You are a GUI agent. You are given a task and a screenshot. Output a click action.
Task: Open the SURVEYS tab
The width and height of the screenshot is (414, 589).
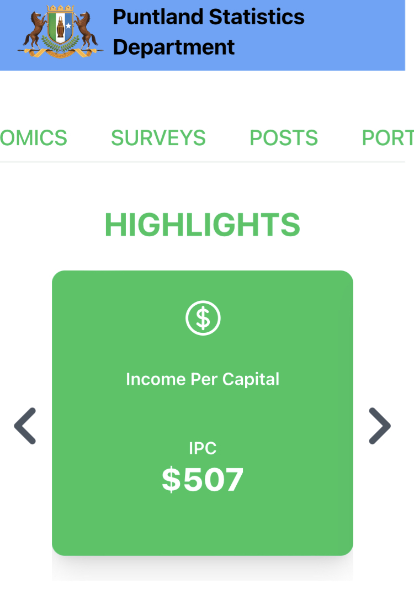(158, 137)
